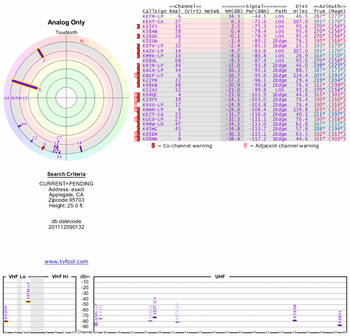Select the KEFM-LP bar in VHF spectrum chart
This screenshot has height=336, width=350.
(x=28, y=301)
